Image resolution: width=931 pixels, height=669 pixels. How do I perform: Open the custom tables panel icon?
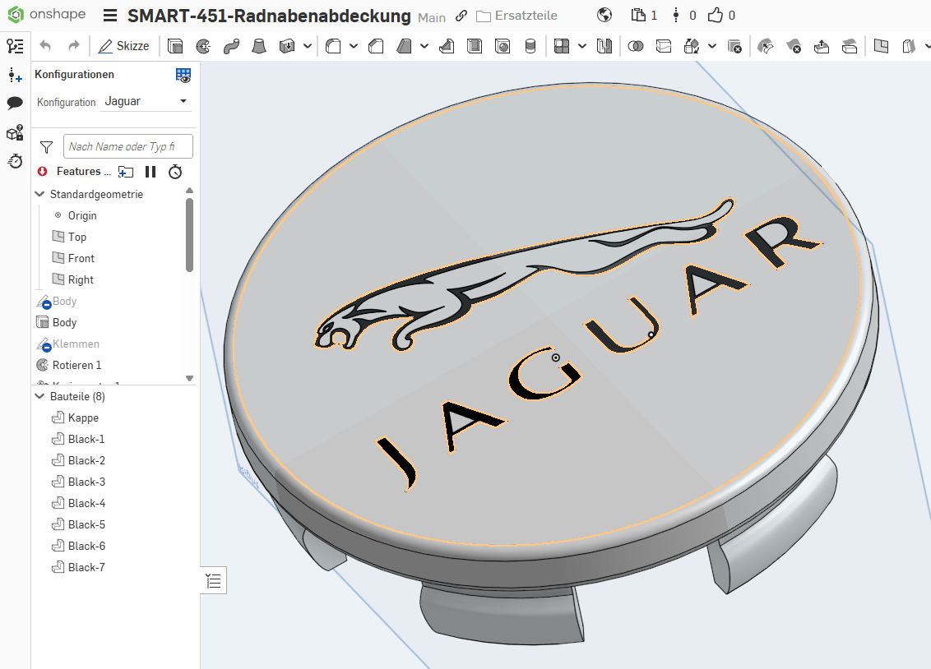click(x=15, y=132)
